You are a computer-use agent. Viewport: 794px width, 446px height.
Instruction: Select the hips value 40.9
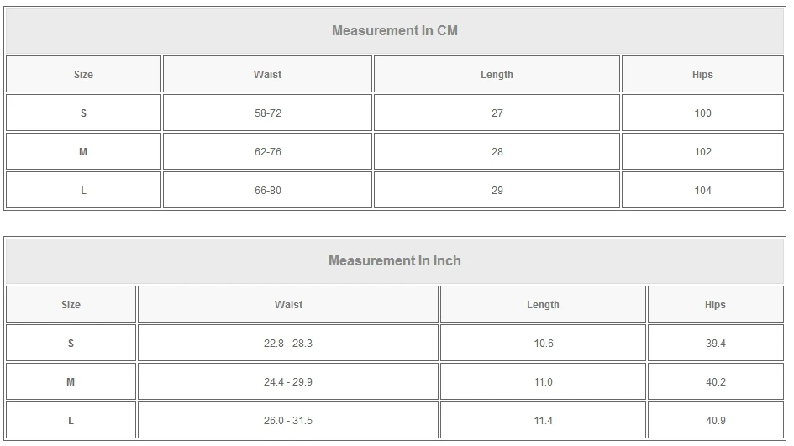click(x=715, y=421)
